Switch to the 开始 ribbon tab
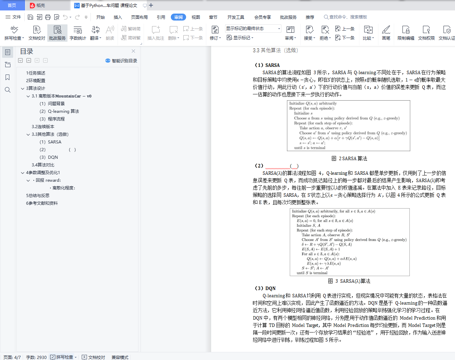Image resolution: width=455 pixels, height=360 pixels. [101, 17]
